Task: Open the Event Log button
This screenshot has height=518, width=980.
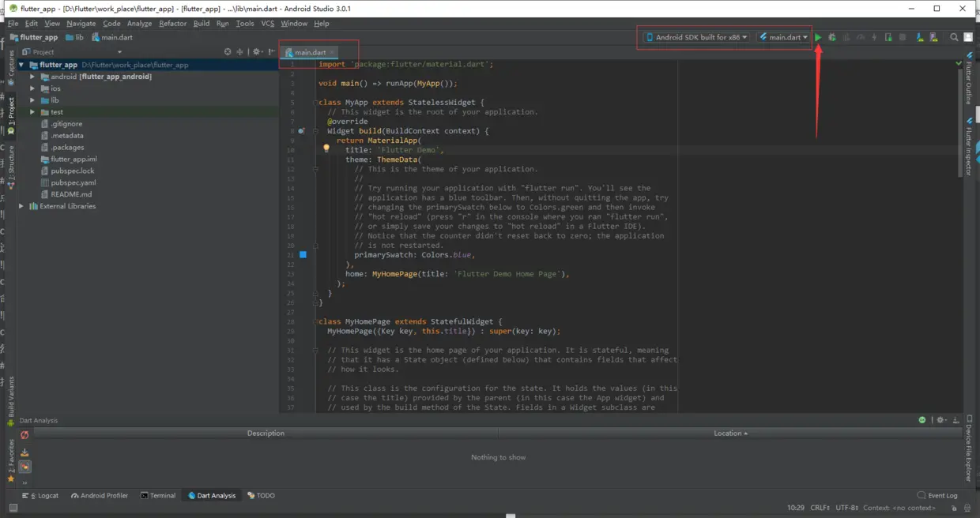Action: 937,496
